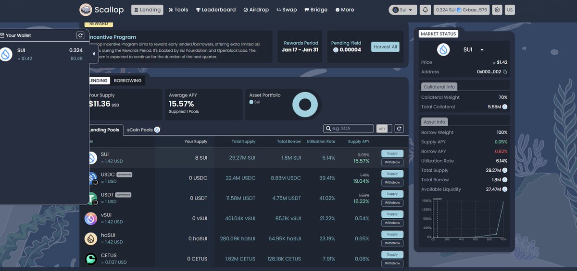This screenshot has height=271, width=577.
Task: Click the Total Collateral SUI icon
Action: (x=505, y=107)
